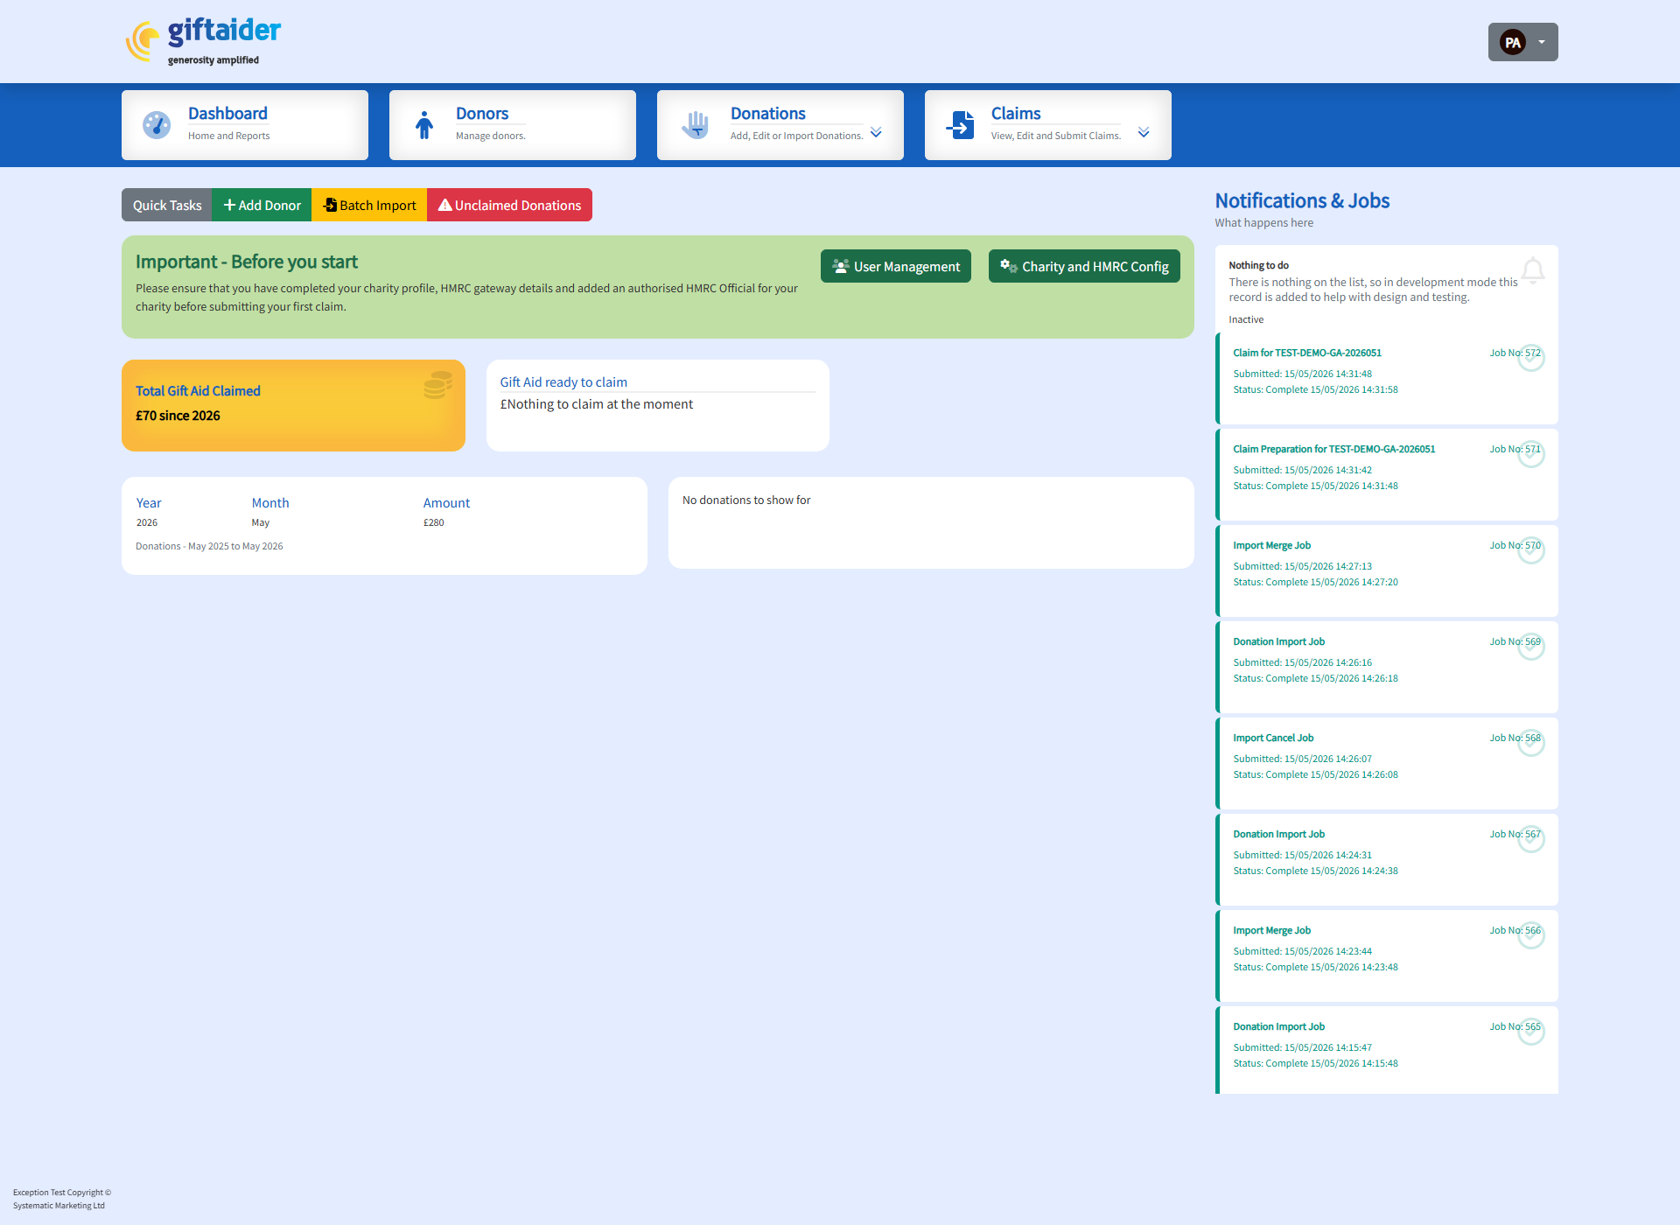Expand the Donations menu chevron
The image size is (1680, 1225).
[x=876, y=132]
